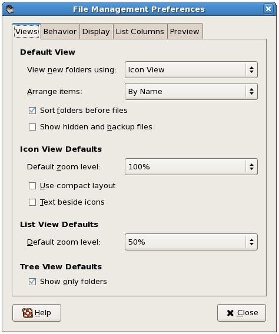Open the 'View new folders using' dropdown
279x334 pixels.
click(191, 69)
